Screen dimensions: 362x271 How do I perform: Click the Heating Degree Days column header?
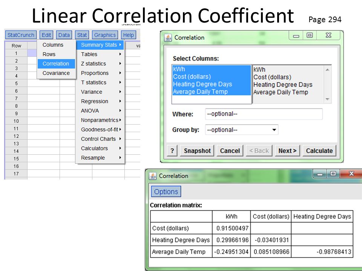(x=322, y=216)
